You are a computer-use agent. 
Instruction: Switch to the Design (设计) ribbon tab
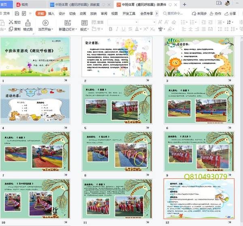[62, 13]
